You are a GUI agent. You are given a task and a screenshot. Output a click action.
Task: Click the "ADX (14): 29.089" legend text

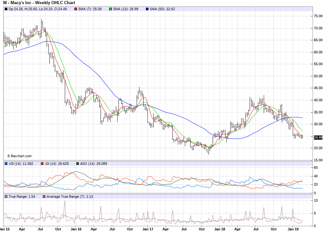coord(94,164)
